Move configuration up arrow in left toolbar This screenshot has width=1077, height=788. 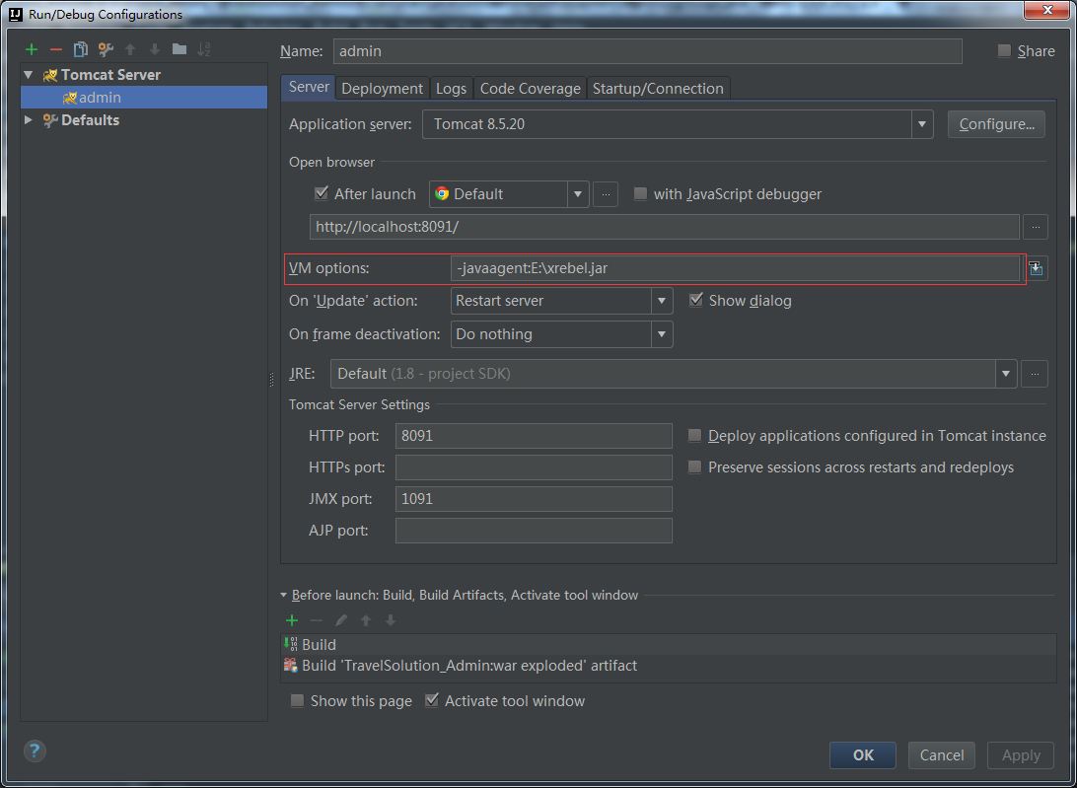pos(130,49)
